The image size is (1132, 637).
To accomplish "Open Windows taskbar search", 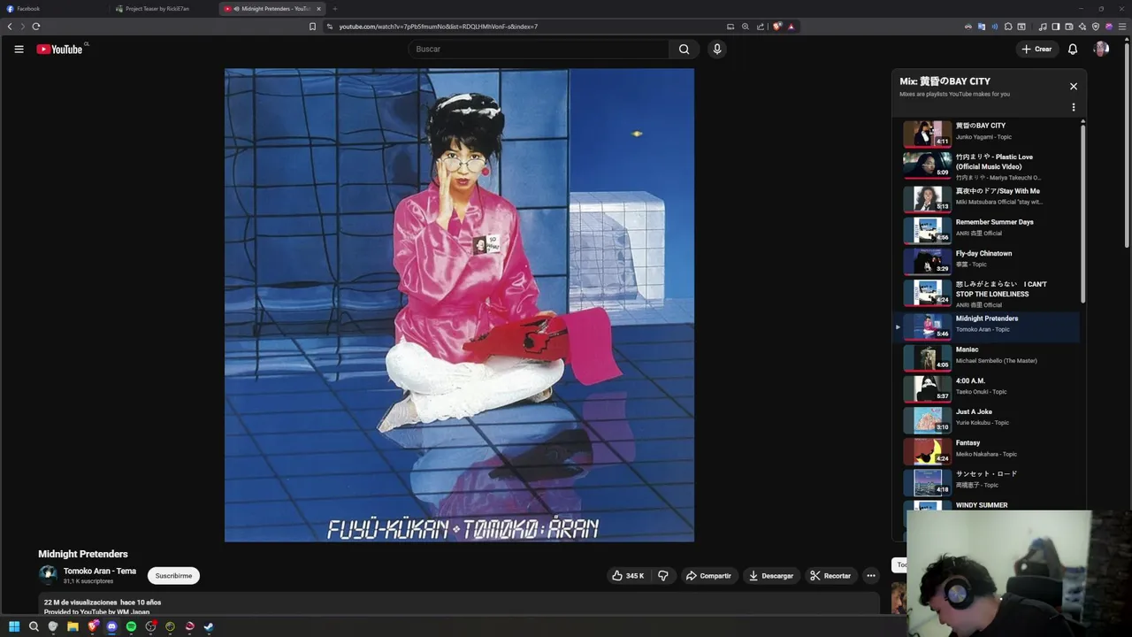I will pyautogui.click(x=34, y=626).
